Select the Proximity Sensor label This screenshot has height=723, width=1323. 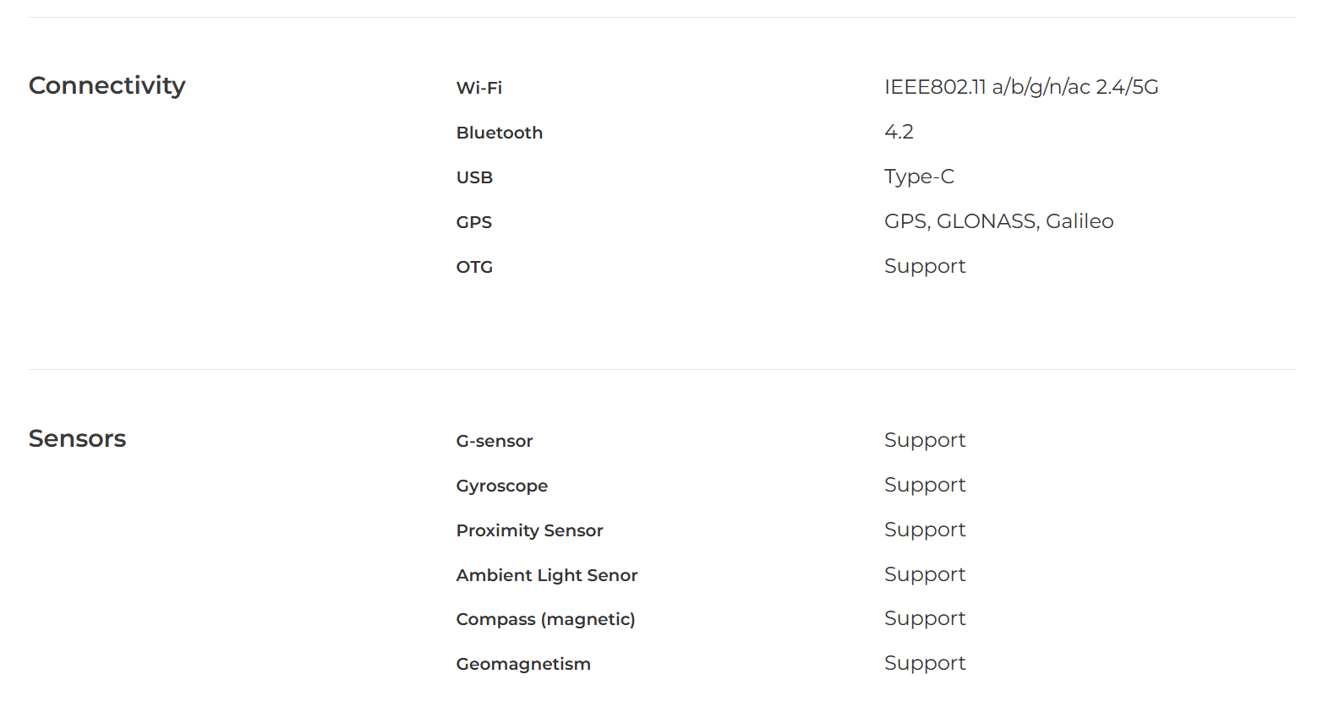pyautogui.click(x=529, y=530)
